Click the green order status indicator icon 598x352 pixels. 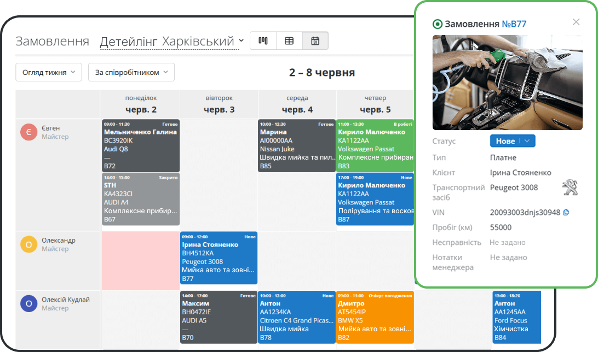[437, 24]
